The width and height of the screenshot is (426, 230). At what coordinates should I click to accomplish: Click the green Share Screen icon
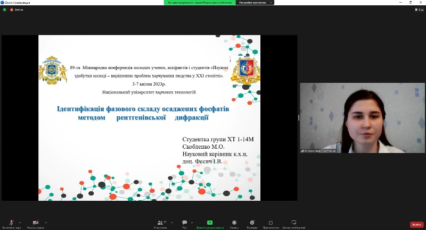coord(210,223)
